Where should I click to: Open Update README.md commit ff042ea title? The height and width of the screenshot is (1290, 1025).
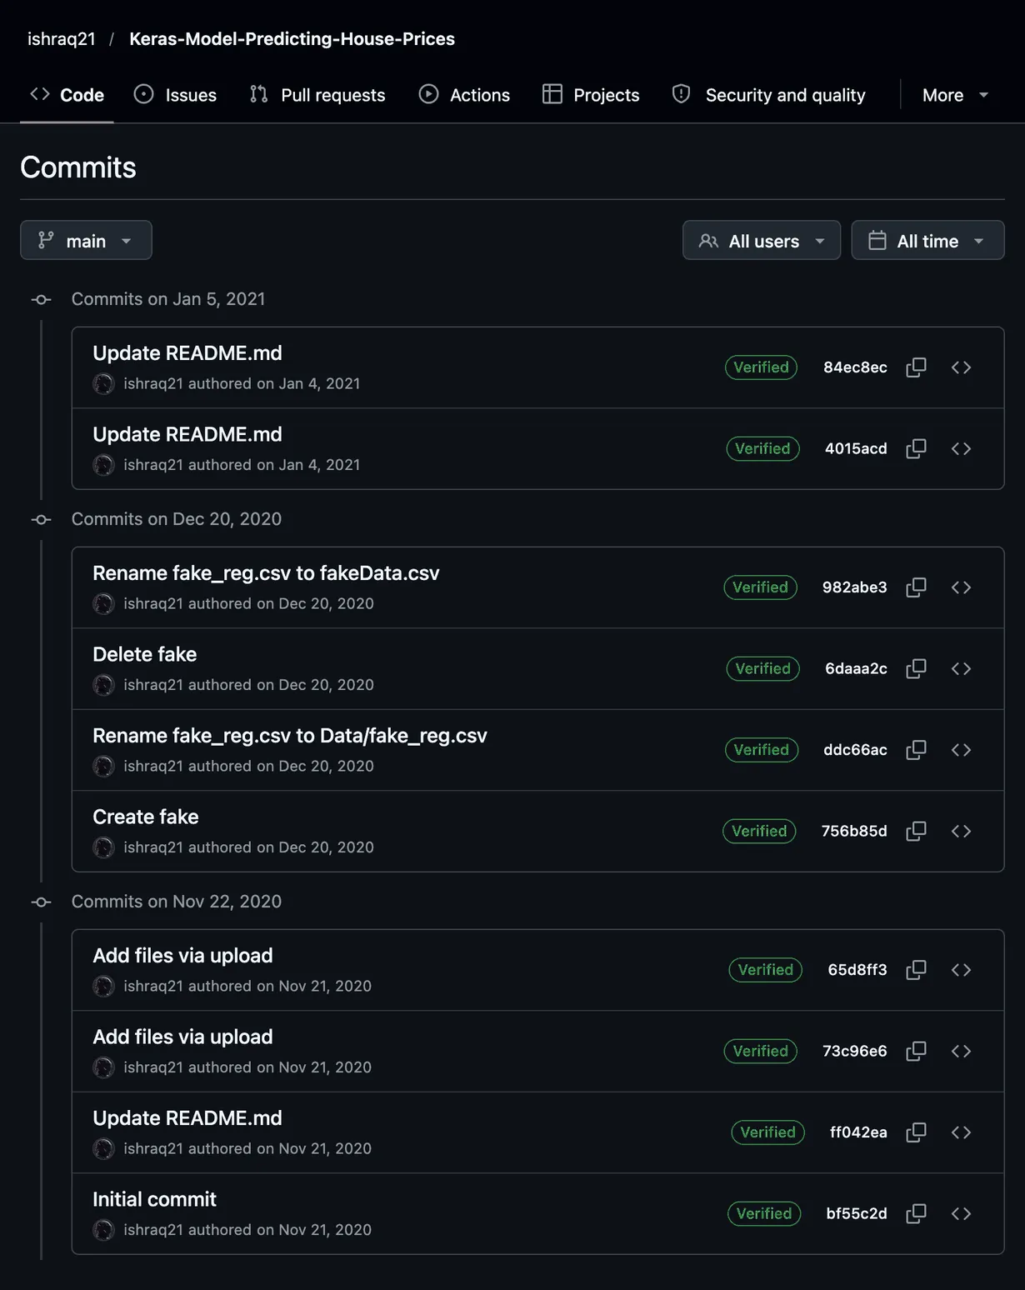point(187,1118)
